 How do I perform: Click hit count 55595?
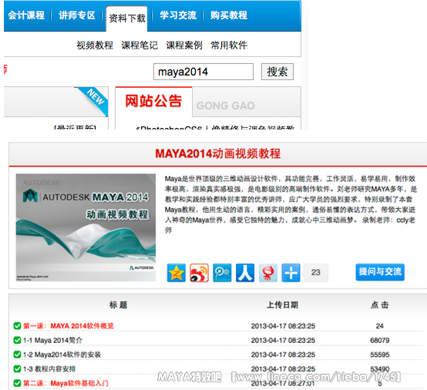pyautogui.click(x=380, y=355)
